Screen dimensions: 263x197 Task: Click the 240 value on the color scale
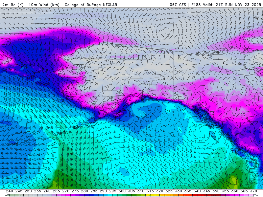point(10,191)
